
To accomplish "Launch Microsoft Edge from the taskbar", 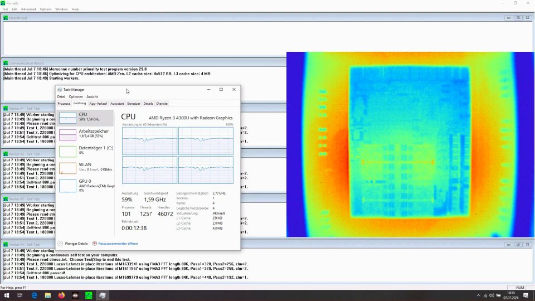I will 34,295.
